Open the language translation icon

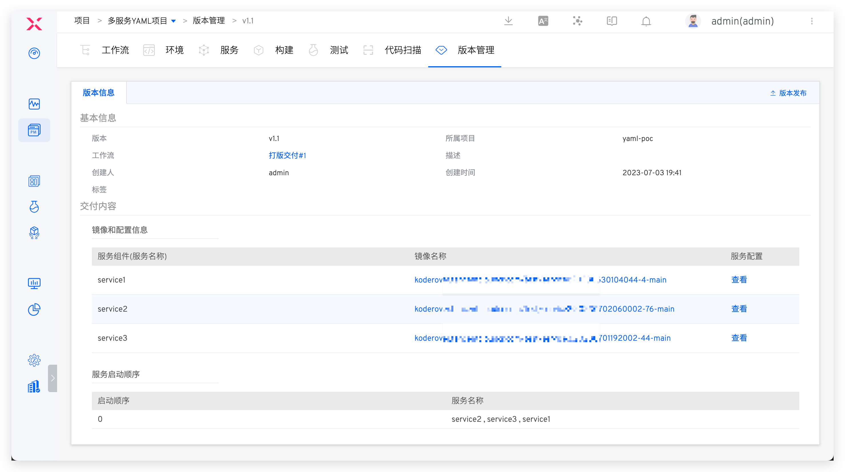pyautogui.click(x=543, y=21)
